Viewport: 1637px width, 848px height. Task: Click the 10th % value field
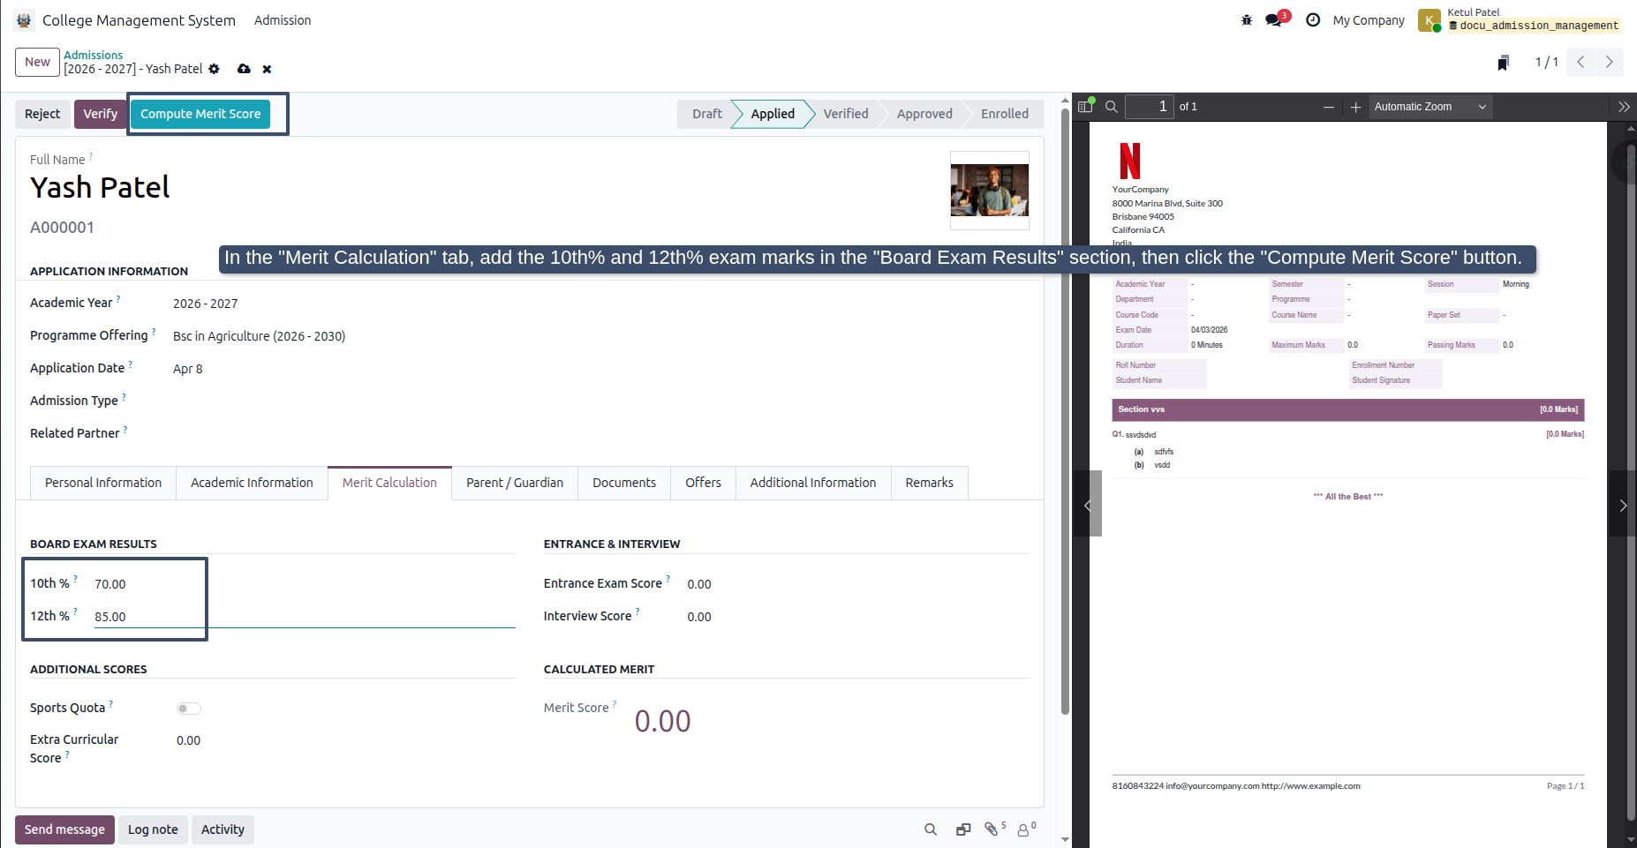[305, 584]
